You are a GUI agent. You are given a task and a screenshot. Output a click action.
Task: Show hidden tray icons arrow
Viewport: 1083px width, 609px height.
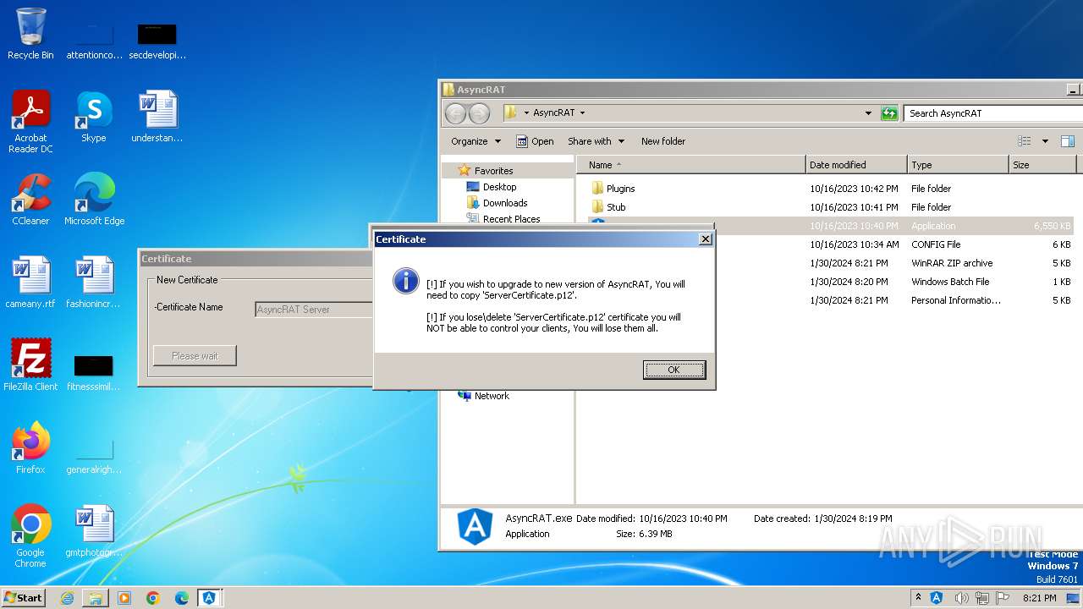(x=919, y=598)
